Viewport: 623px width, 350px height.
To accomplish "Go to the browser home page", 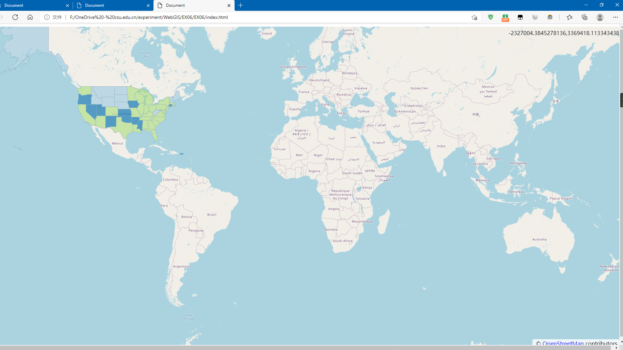I will click(30, 17).
